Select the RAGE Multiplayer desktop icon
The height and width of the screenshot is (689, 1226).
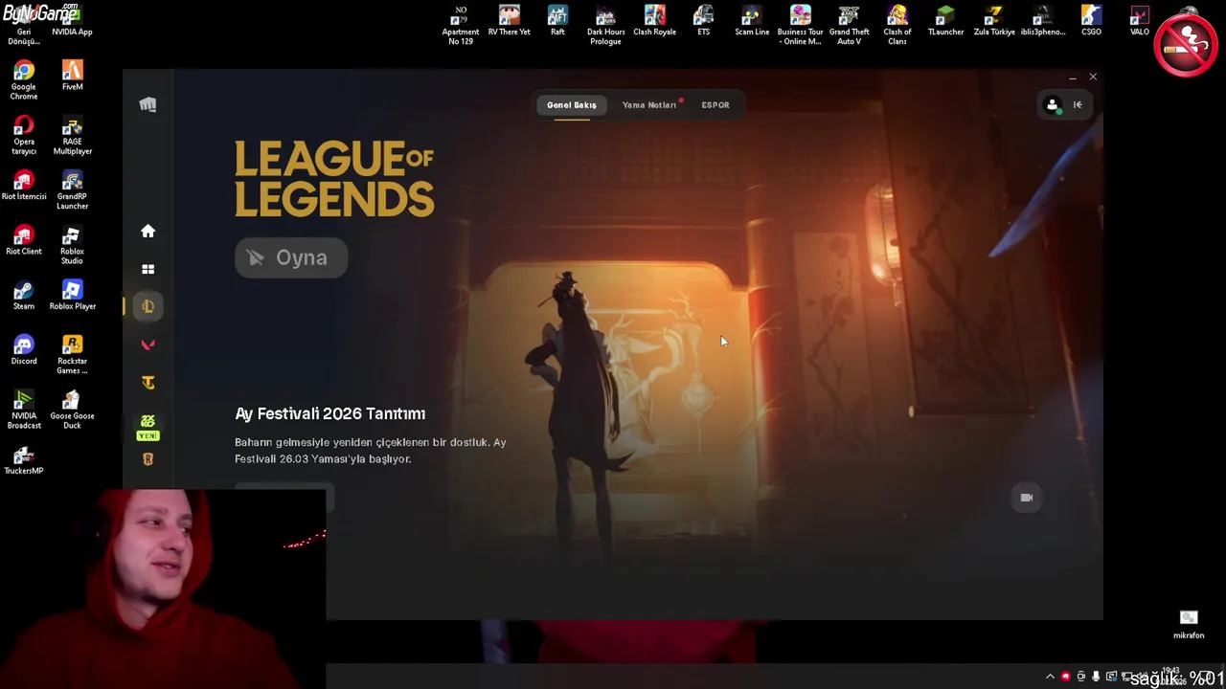(x=73, y=134)
